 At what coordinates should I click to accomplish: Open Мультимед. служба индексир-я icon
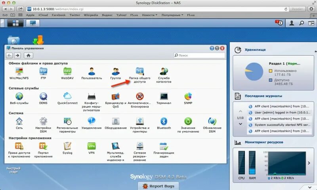pyautogui.click(x=115, y=152)
